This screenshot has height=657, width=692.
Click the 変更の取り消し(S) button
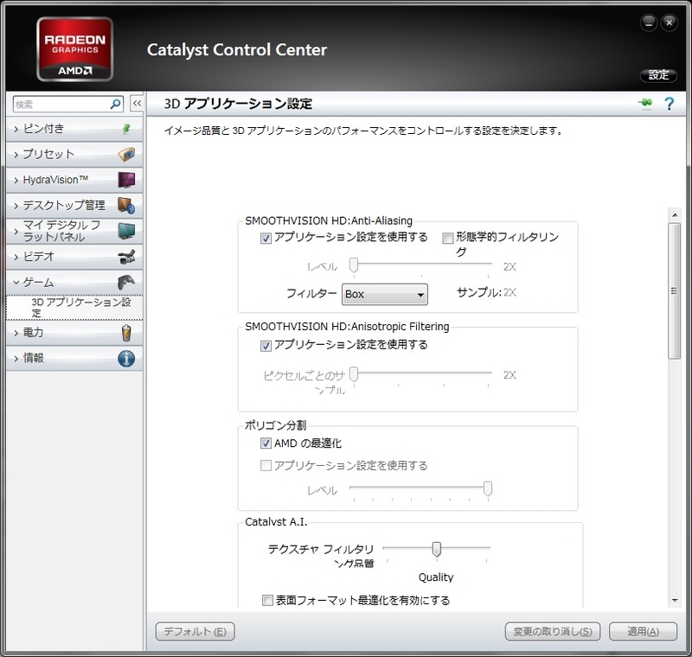[553, 631]
